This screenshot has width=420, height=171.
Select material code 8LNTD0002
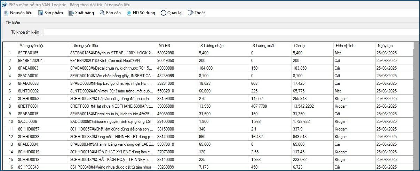(43, 91)
